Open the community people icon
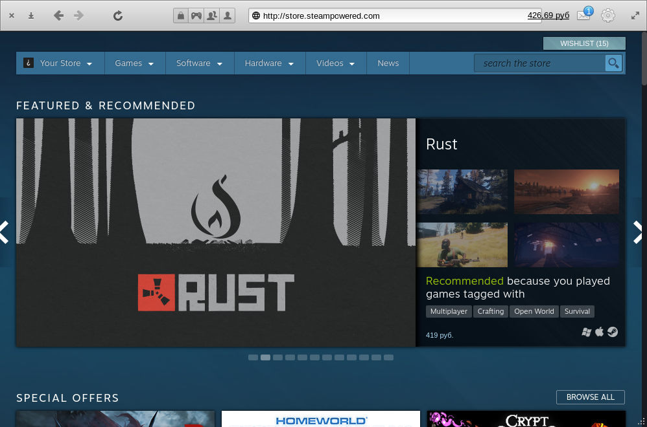The width and height of the screenshot is (647, 427). pyautogui.click(x=212, y=16)
